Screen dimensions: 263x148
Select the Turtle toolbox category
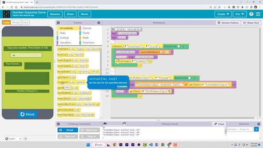(x=86, y=33)
